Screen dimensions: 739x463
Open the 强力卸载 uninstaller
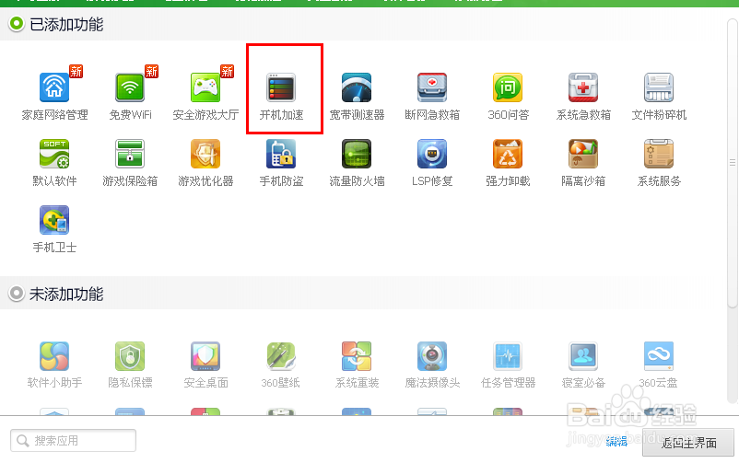[508, 154]
